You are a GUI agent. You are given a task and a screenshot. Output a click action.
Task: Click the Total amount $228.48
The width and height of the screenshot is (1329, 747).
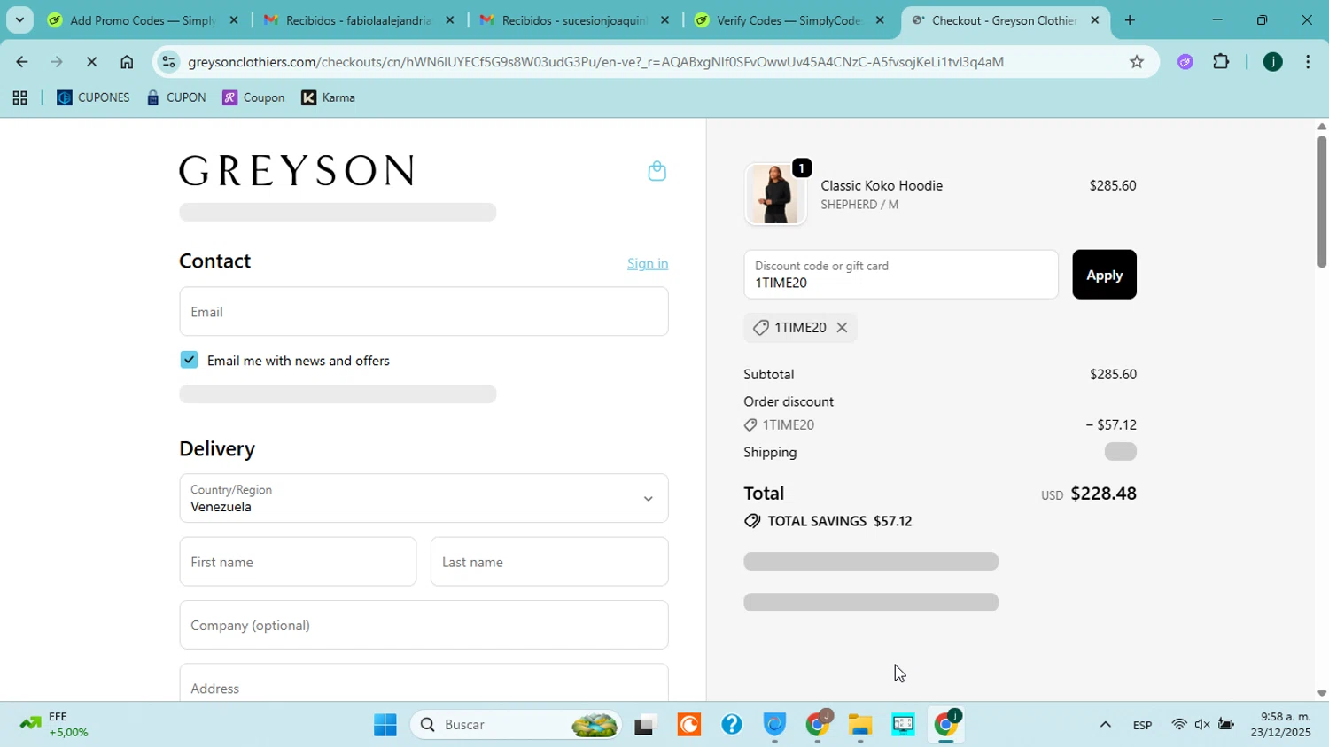tap(1103, 494)
